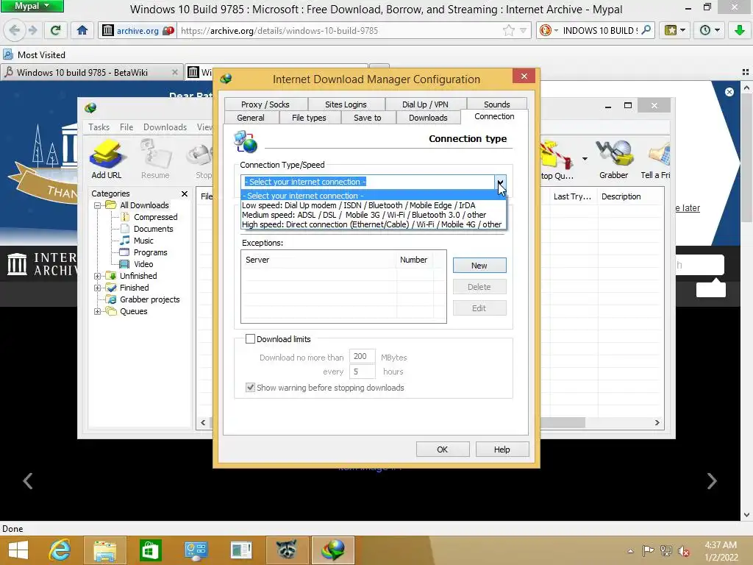Viewport: 753px width, 565px height.
Task: Enable the Download limits checkbox
Action: [x=250, y=338]
